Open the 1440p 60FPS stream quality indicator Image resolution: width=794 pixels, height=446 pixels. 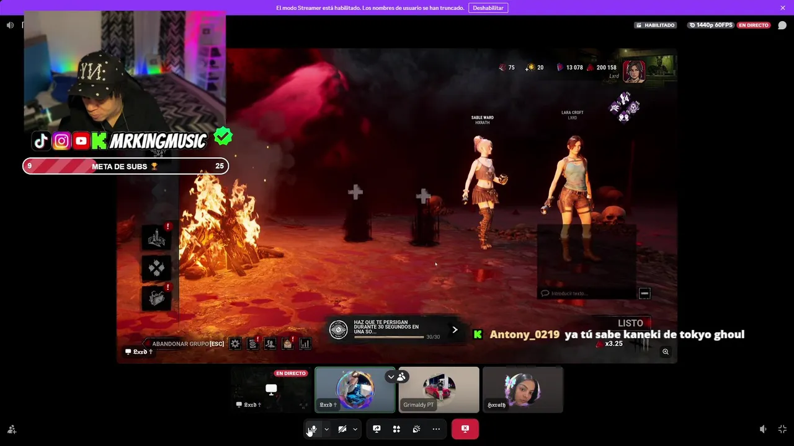[x=711, y=25]
